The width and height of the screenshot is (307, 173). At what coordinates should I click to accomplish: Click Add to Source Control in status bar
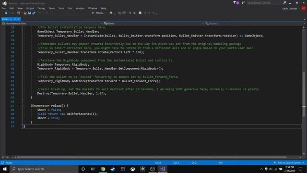(x=289, y=162)
